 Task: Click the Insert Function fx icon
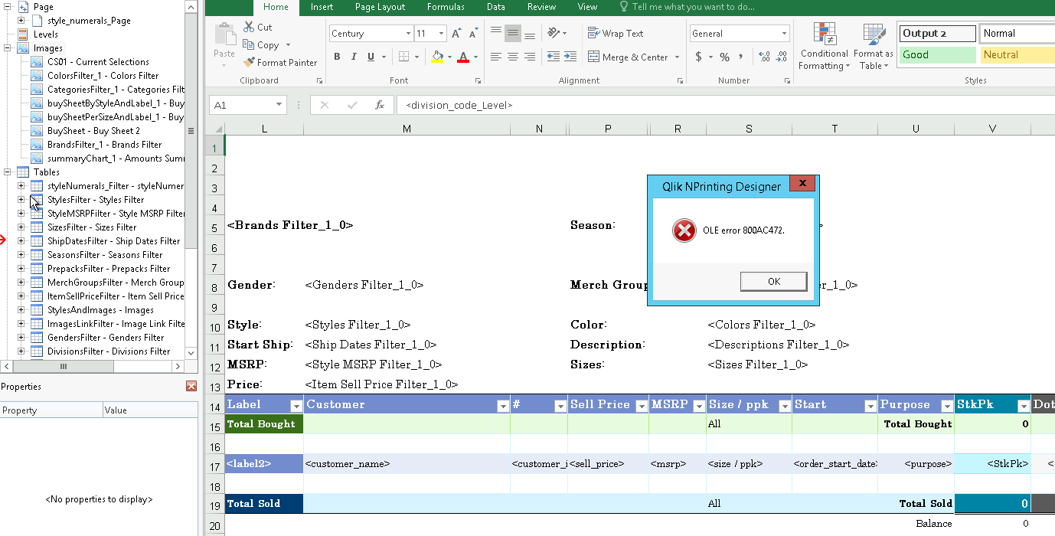tap(379, 106)
